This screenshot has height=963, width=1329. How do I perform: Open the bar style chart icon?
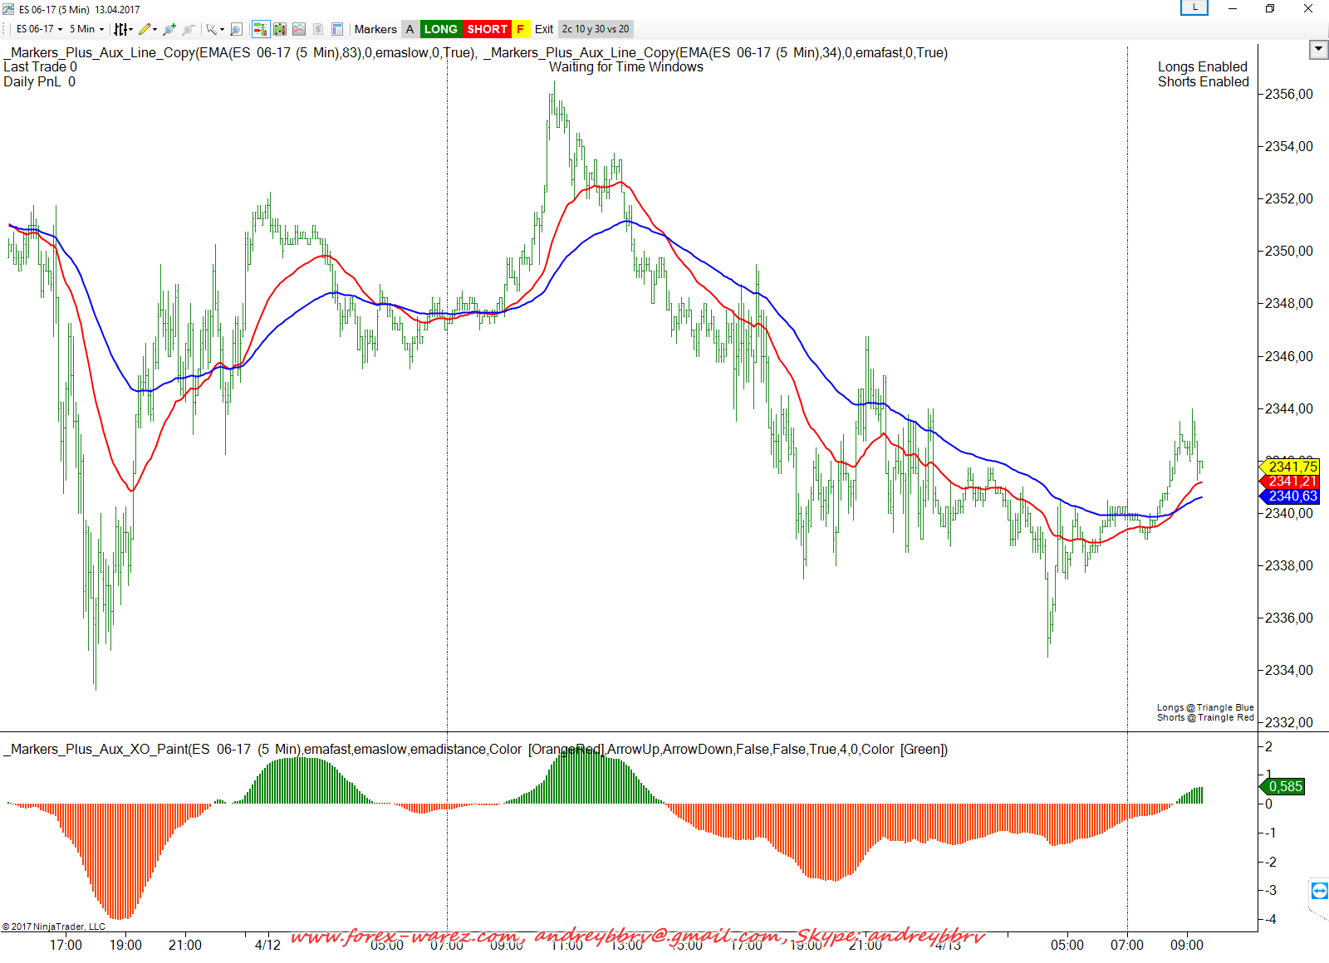click(121, 29)
